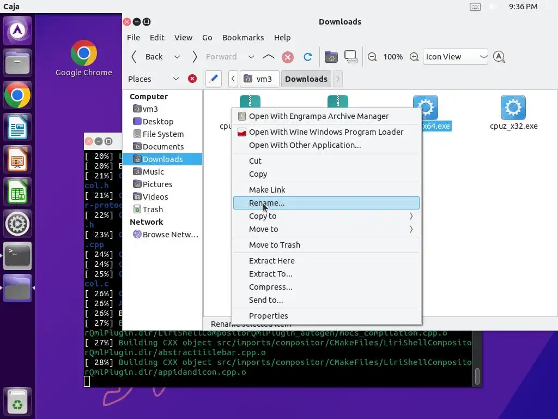Reload the current folder view
558x419 pixels.
(x=308, y=57)
